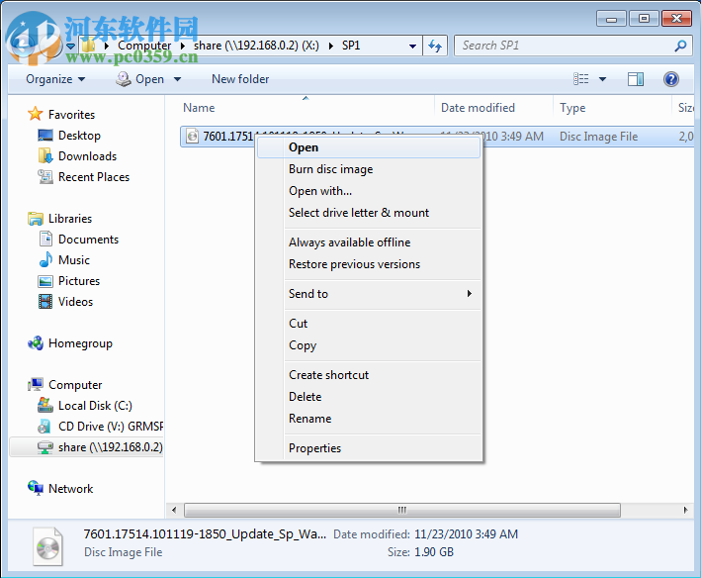701x578 pixels.
Task: Select drive letter & mount menu entry
Action: coord(369,213)
